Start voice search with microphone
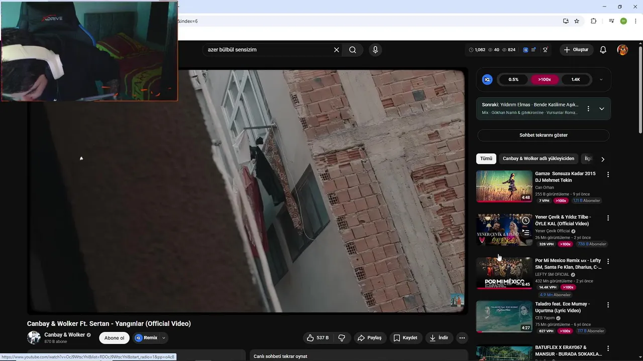Screen dimensions: 643x361 click(x=375, y=50)
